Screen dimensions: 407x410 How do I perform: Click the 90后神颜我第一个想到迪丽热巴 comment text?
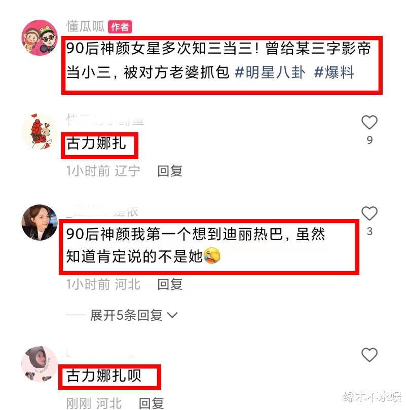click(x=196, y=245)
